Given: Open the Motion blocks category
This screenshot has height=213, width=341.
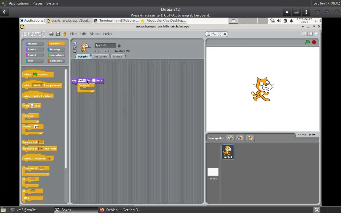Looking at the screenshot, I should point(34,44).
